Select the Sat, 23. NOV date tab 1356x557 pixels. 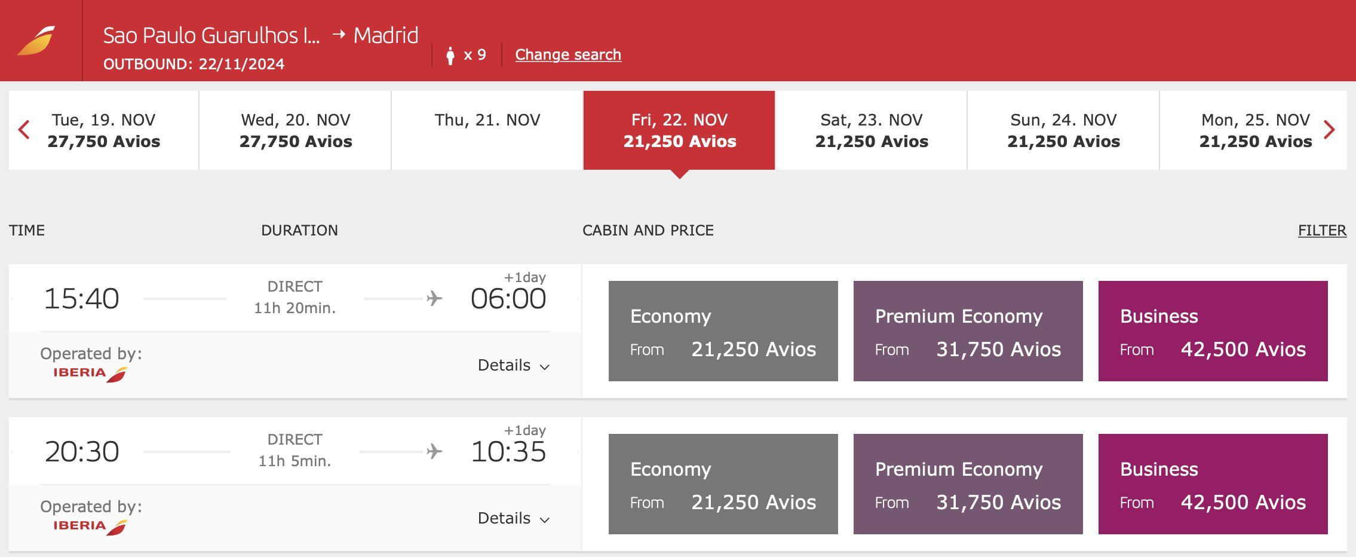tap(872, 130)
